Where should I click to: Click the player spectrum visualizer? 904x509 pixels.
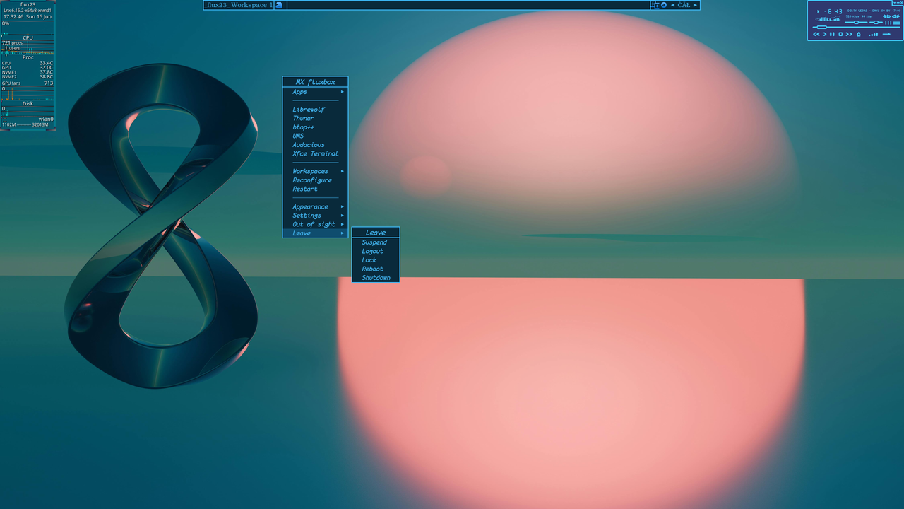pyautogui.click(x=828, y=19)
